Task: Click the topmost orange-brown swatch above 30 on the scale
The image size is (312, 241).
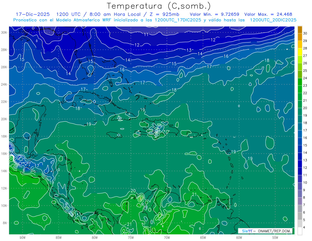Action: tap(300, 30)
